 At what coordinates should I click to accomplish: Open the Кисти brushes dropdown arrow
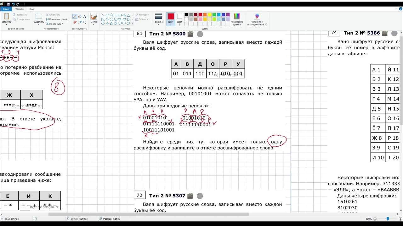point(94,24)
